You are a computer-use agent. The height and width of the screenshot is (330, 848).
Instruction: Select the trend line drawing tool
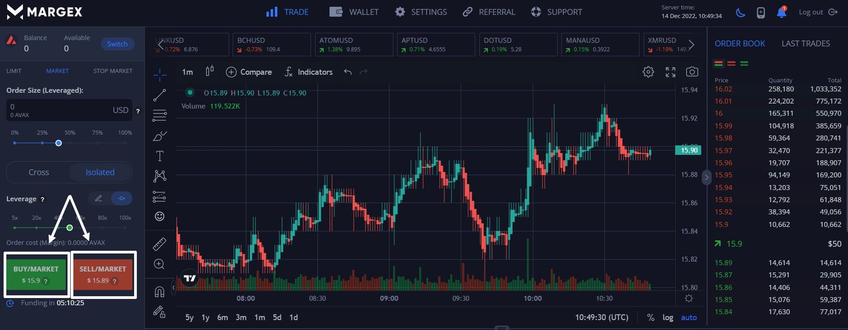[159, 95]
